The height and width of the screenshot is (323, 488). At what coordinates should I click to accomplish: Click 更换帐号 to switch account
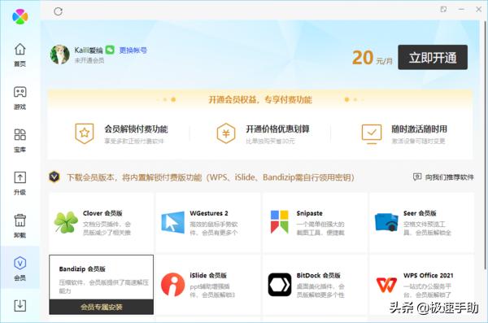(x=133, y=50)
